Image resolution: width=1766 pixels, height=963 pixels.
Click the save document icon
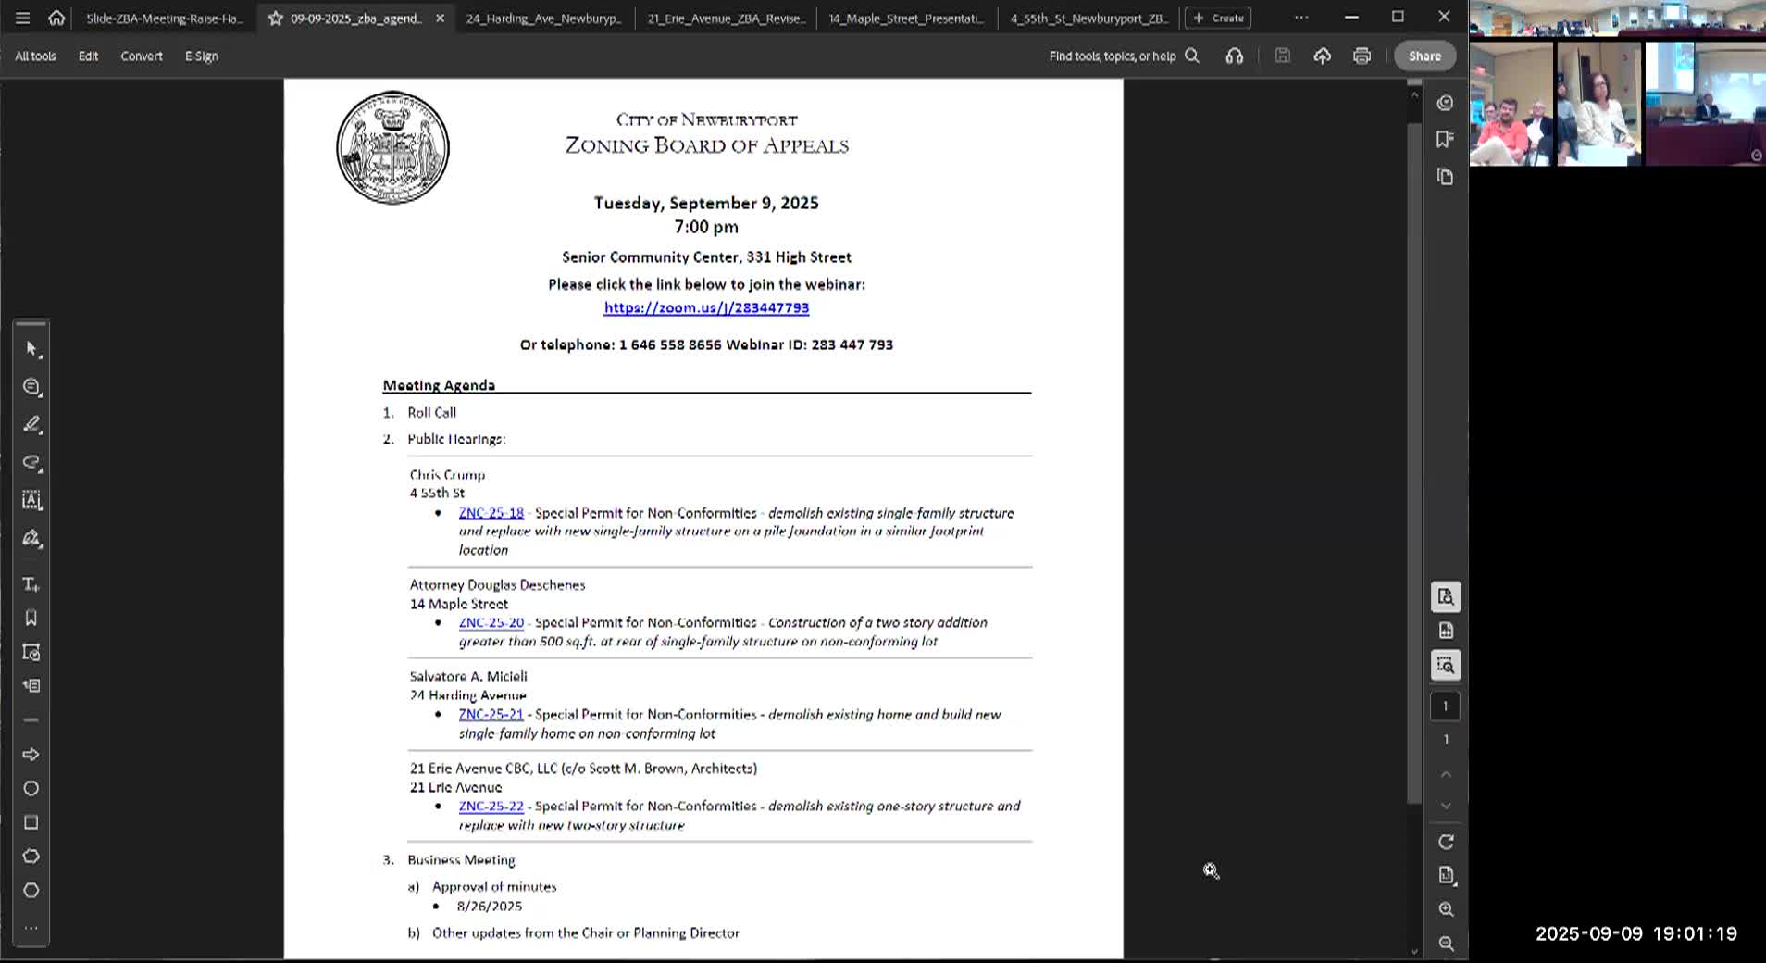(x=1282, y=56)
